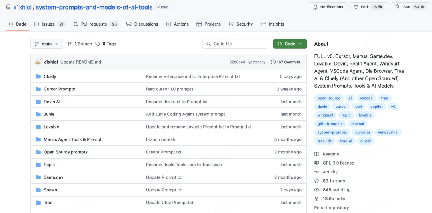Select the system-prompts topic tag

[332, 132]
